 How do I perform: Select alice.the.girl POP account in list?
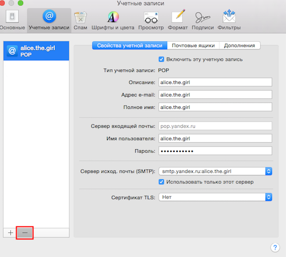(36, 51)
